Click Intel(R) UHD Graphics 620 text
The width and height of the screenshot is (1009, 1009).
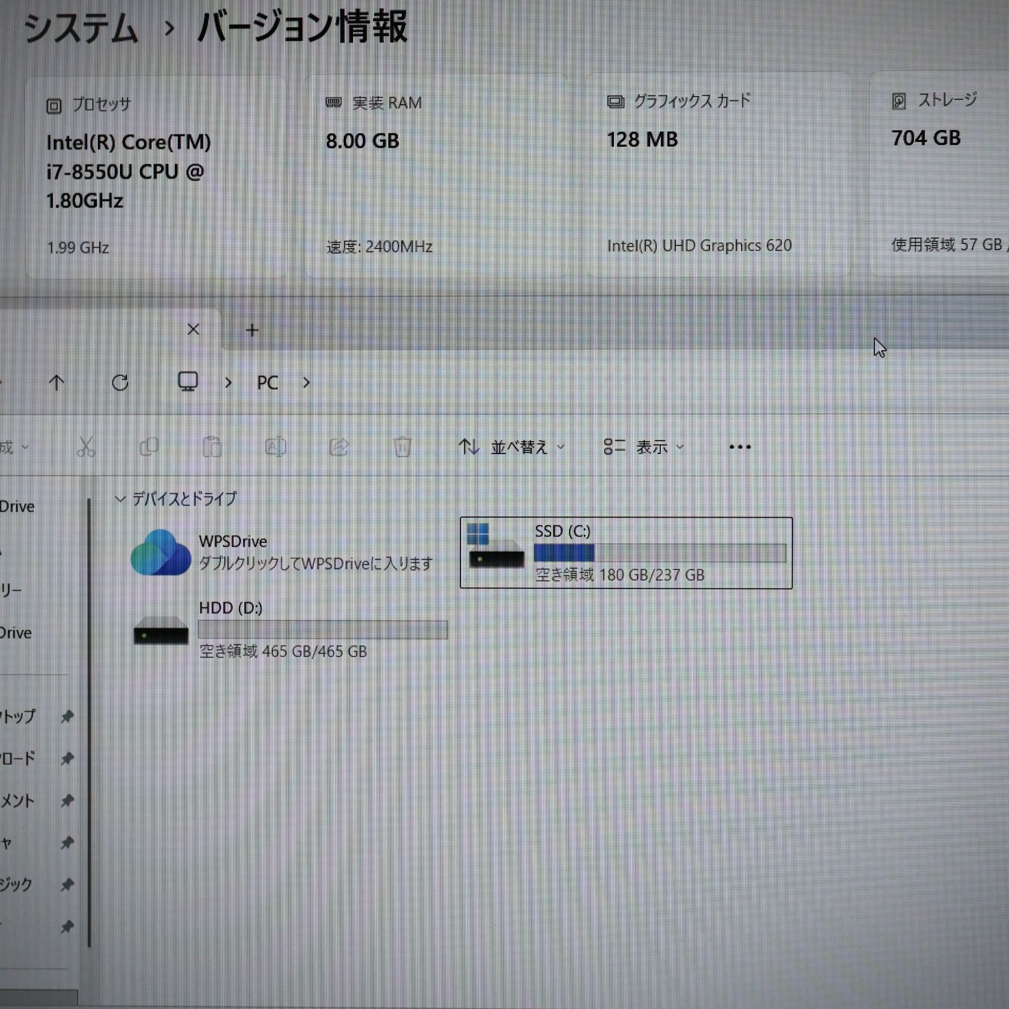coord(699,245)
